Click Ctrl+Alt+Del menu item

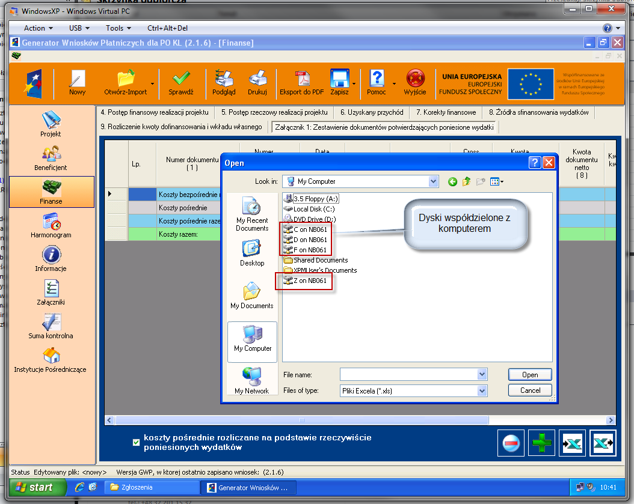167,28
